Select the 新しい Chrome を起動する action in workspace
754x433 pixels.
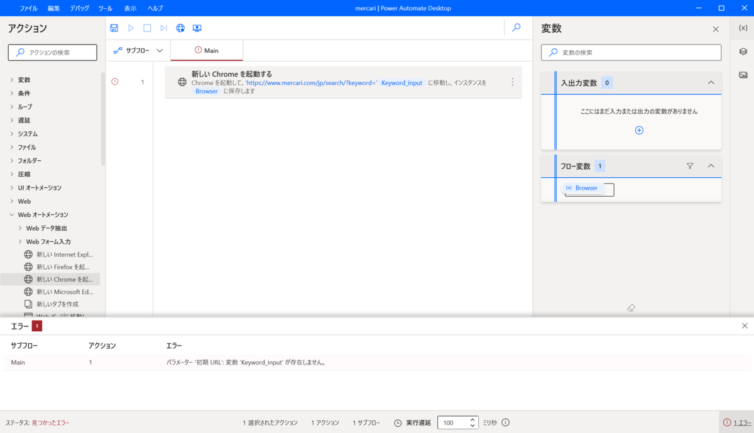343,82
